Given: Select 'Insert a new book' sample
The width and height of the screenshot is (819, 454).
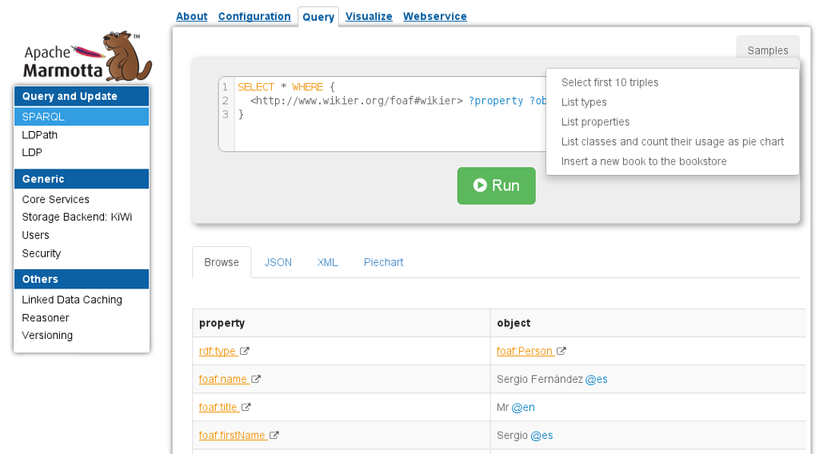Looking at the screenshot, I should (x=643, y=161).
